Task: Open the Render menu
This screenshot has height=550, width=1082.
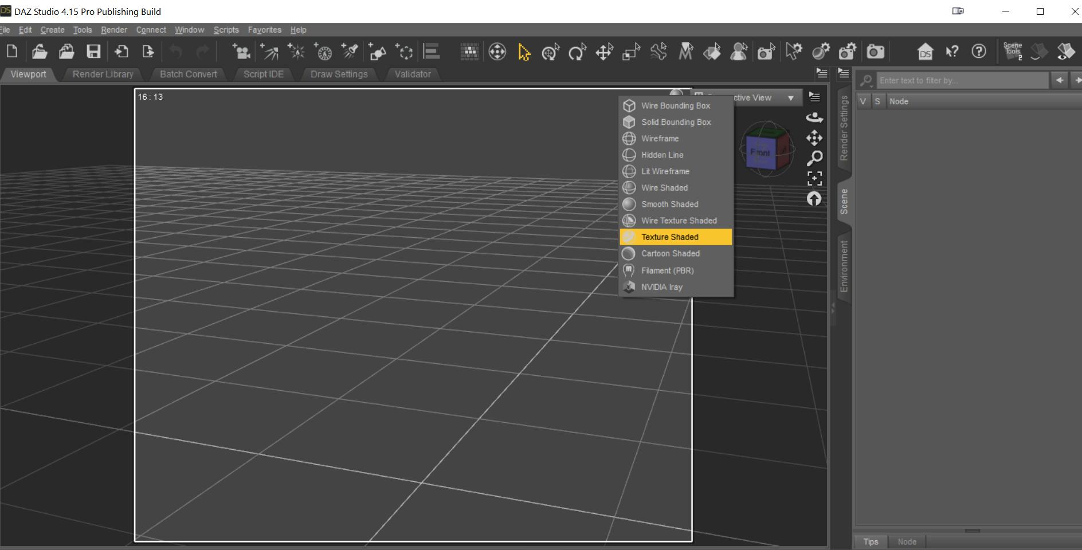Action: (114, 30)
